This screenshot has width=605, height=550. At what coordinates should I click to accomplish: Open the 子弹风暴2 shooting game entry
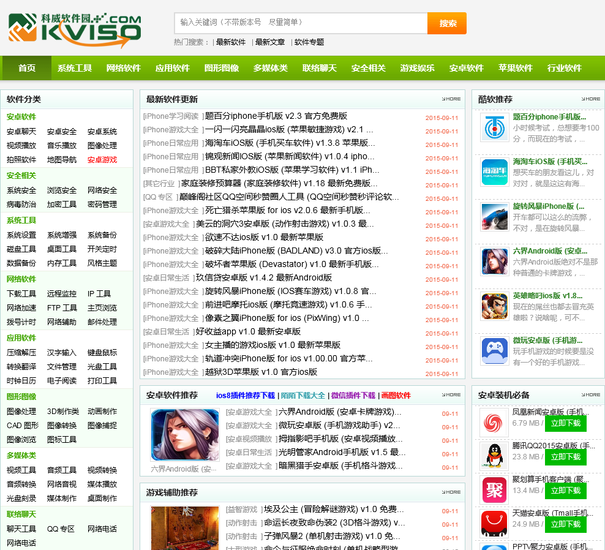coord(332,537)
